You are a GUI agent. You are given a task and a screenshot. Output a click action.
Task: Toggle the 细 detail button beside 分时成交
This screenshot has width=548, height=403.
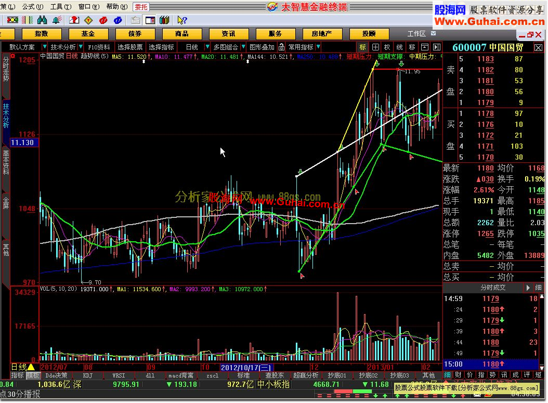coord(538,288)
